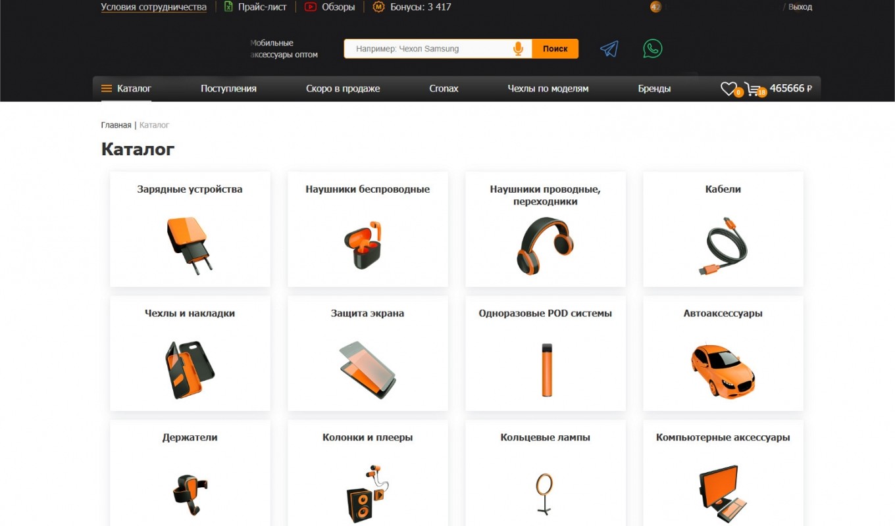
Task: Click the microphone voice search icon
Action: (x=518, y=49)
